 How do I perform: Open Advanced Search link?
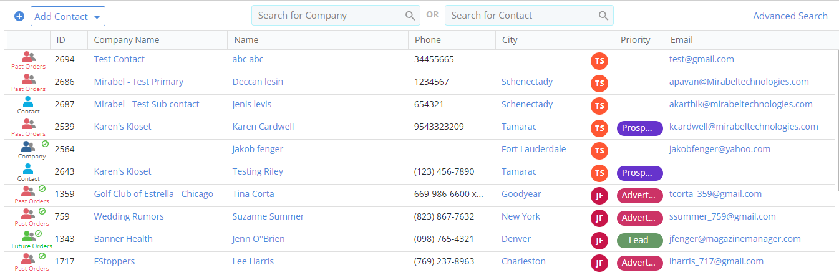point(790,16)
